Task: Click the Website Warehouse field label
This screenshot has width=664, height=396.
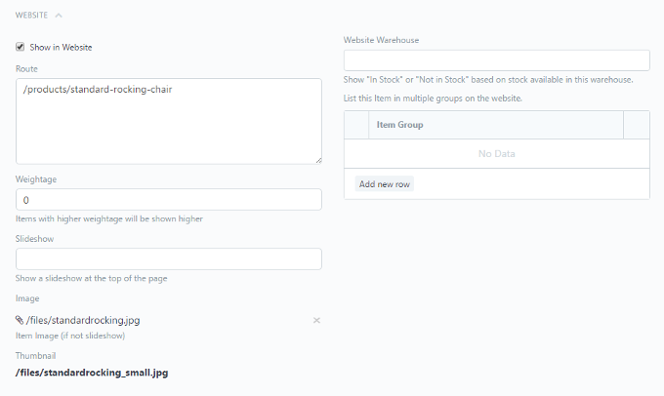Action: 381,40
